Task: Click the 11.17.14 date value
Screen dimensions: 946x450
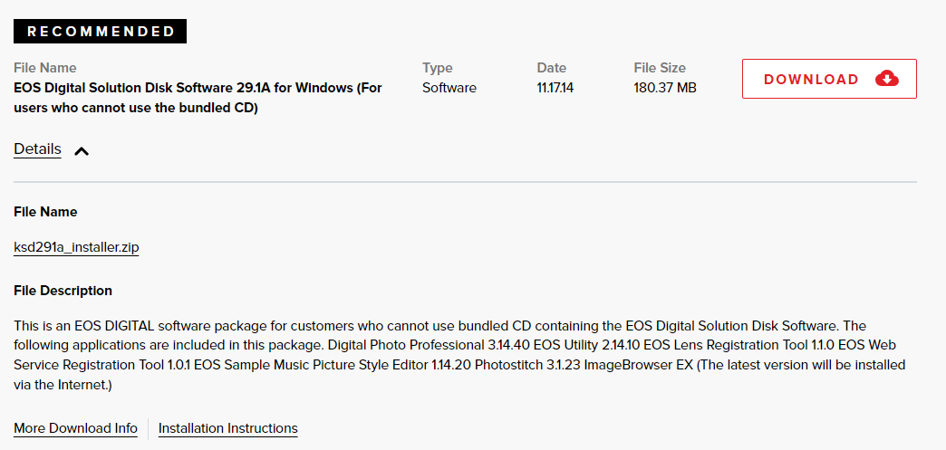Action: (x=556, y=88)
